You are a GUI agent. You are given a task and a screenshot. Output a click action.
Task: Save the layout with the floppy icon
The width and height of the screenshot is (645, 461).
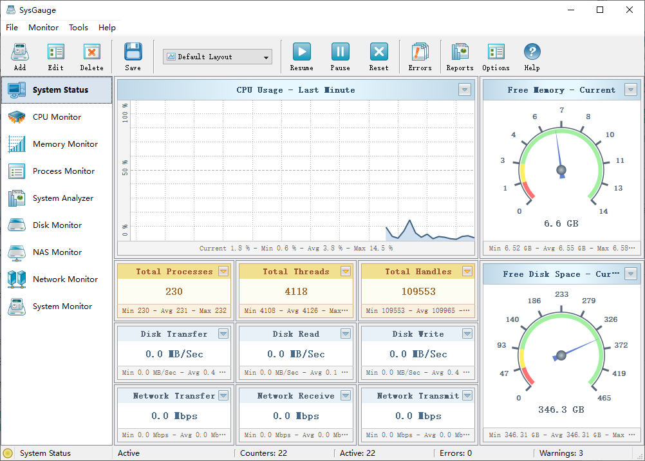pos(133,52)
